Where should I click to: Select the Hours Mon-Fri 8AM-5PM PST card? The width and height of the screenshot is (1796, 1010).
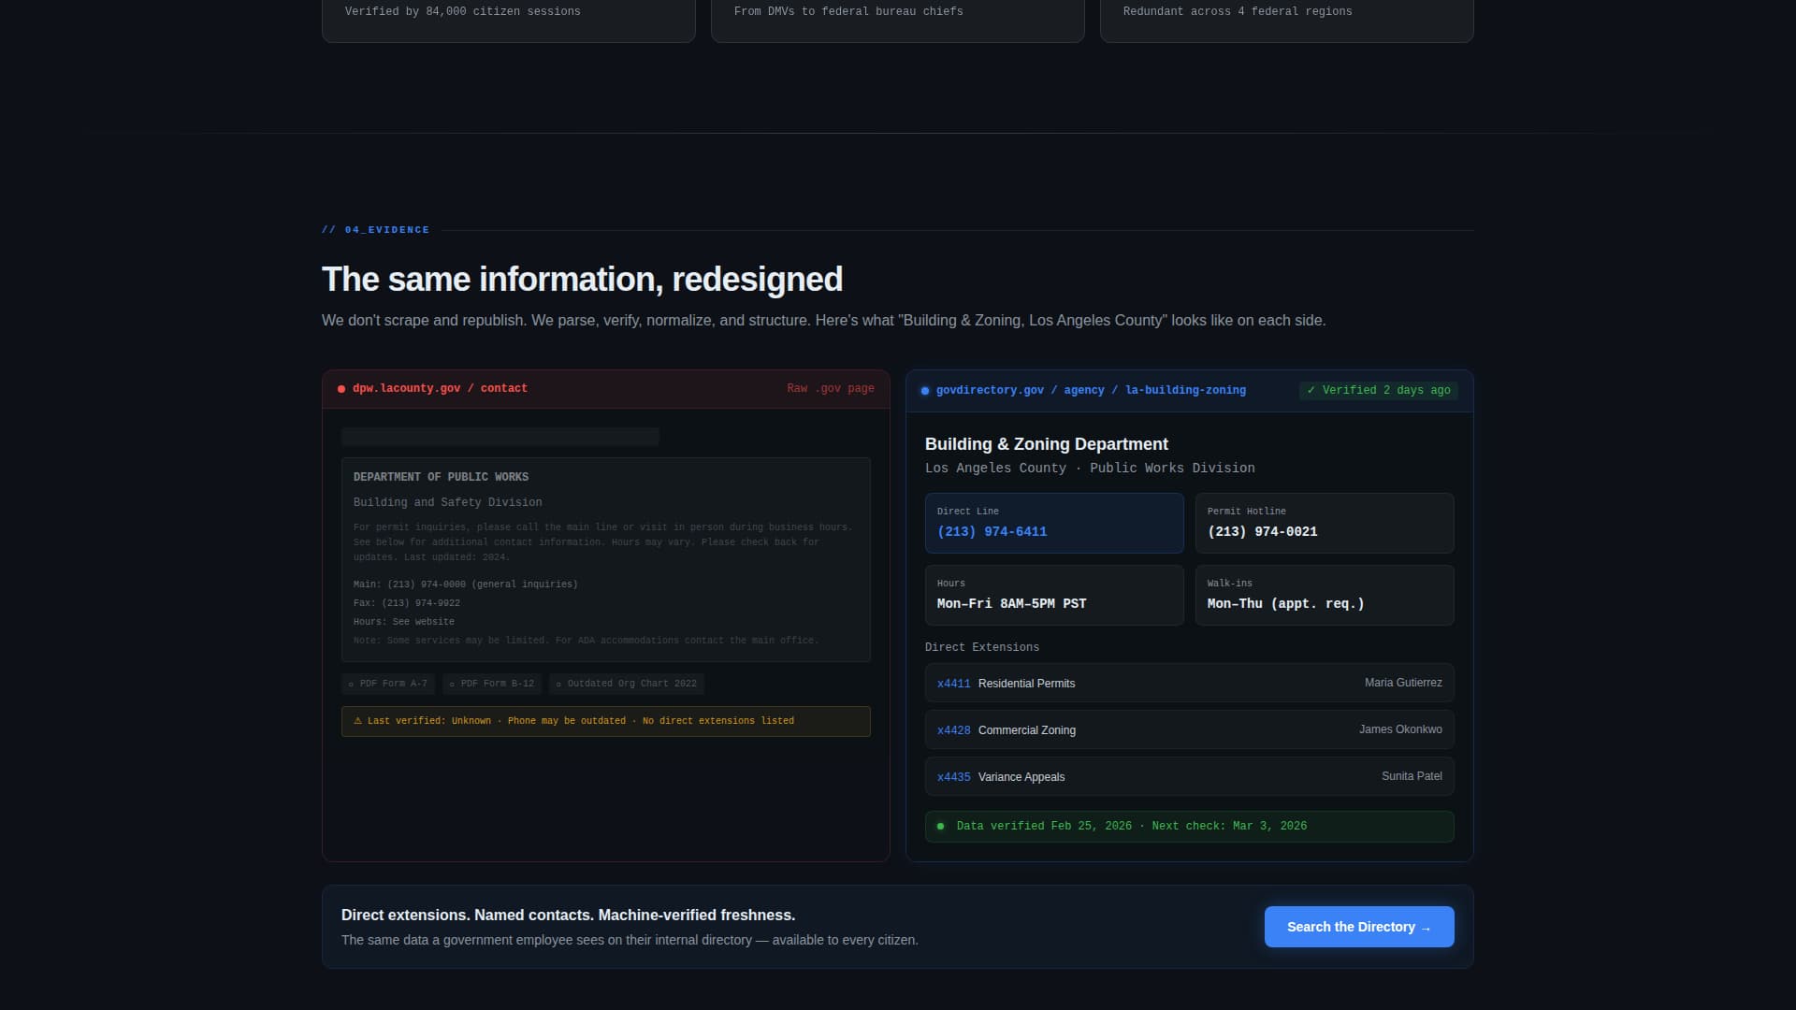click(x=1054, y=595)
